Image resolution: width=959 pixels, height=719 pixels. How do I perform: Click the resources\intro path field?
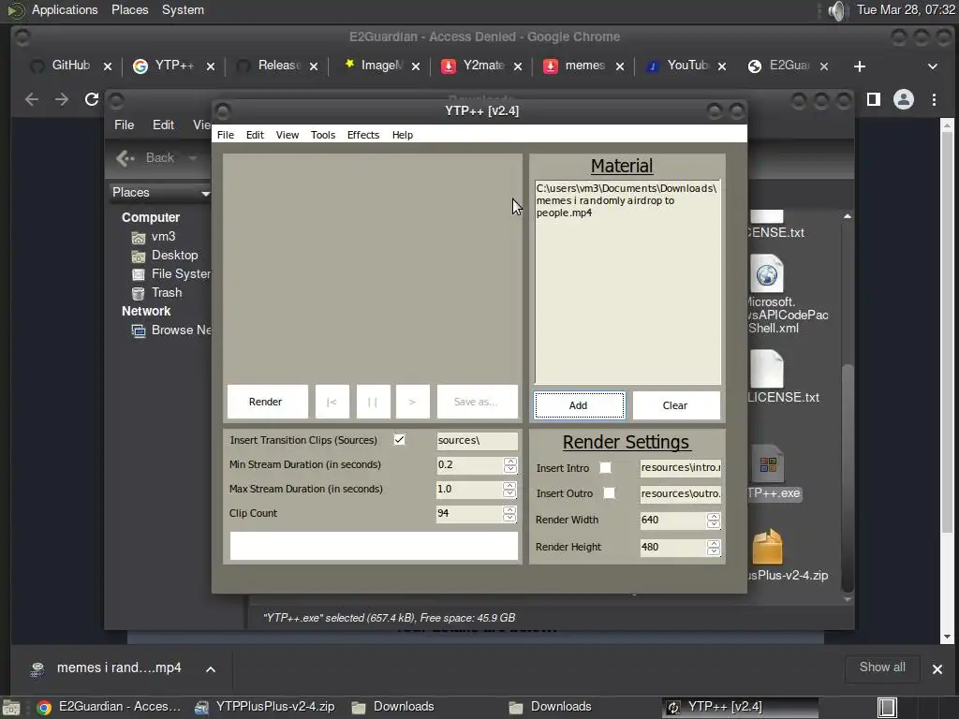681,467
